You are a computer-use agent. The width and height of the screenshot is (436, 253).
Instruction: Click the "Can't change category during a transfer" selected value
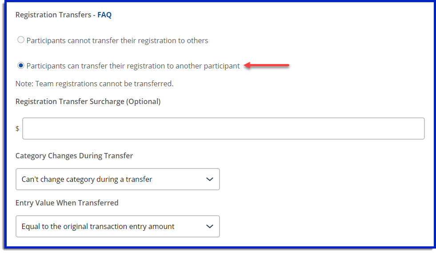pos(87,179)
